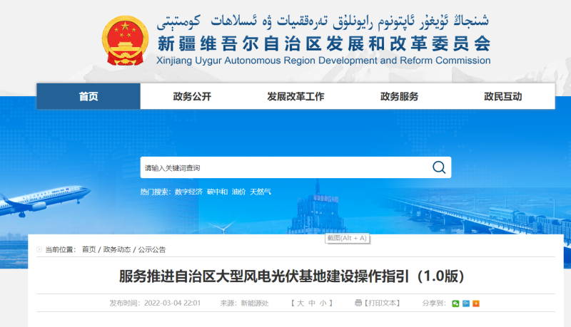Share article via WeChat icon
Screen dimensions: 571x327
click(455, 303)
